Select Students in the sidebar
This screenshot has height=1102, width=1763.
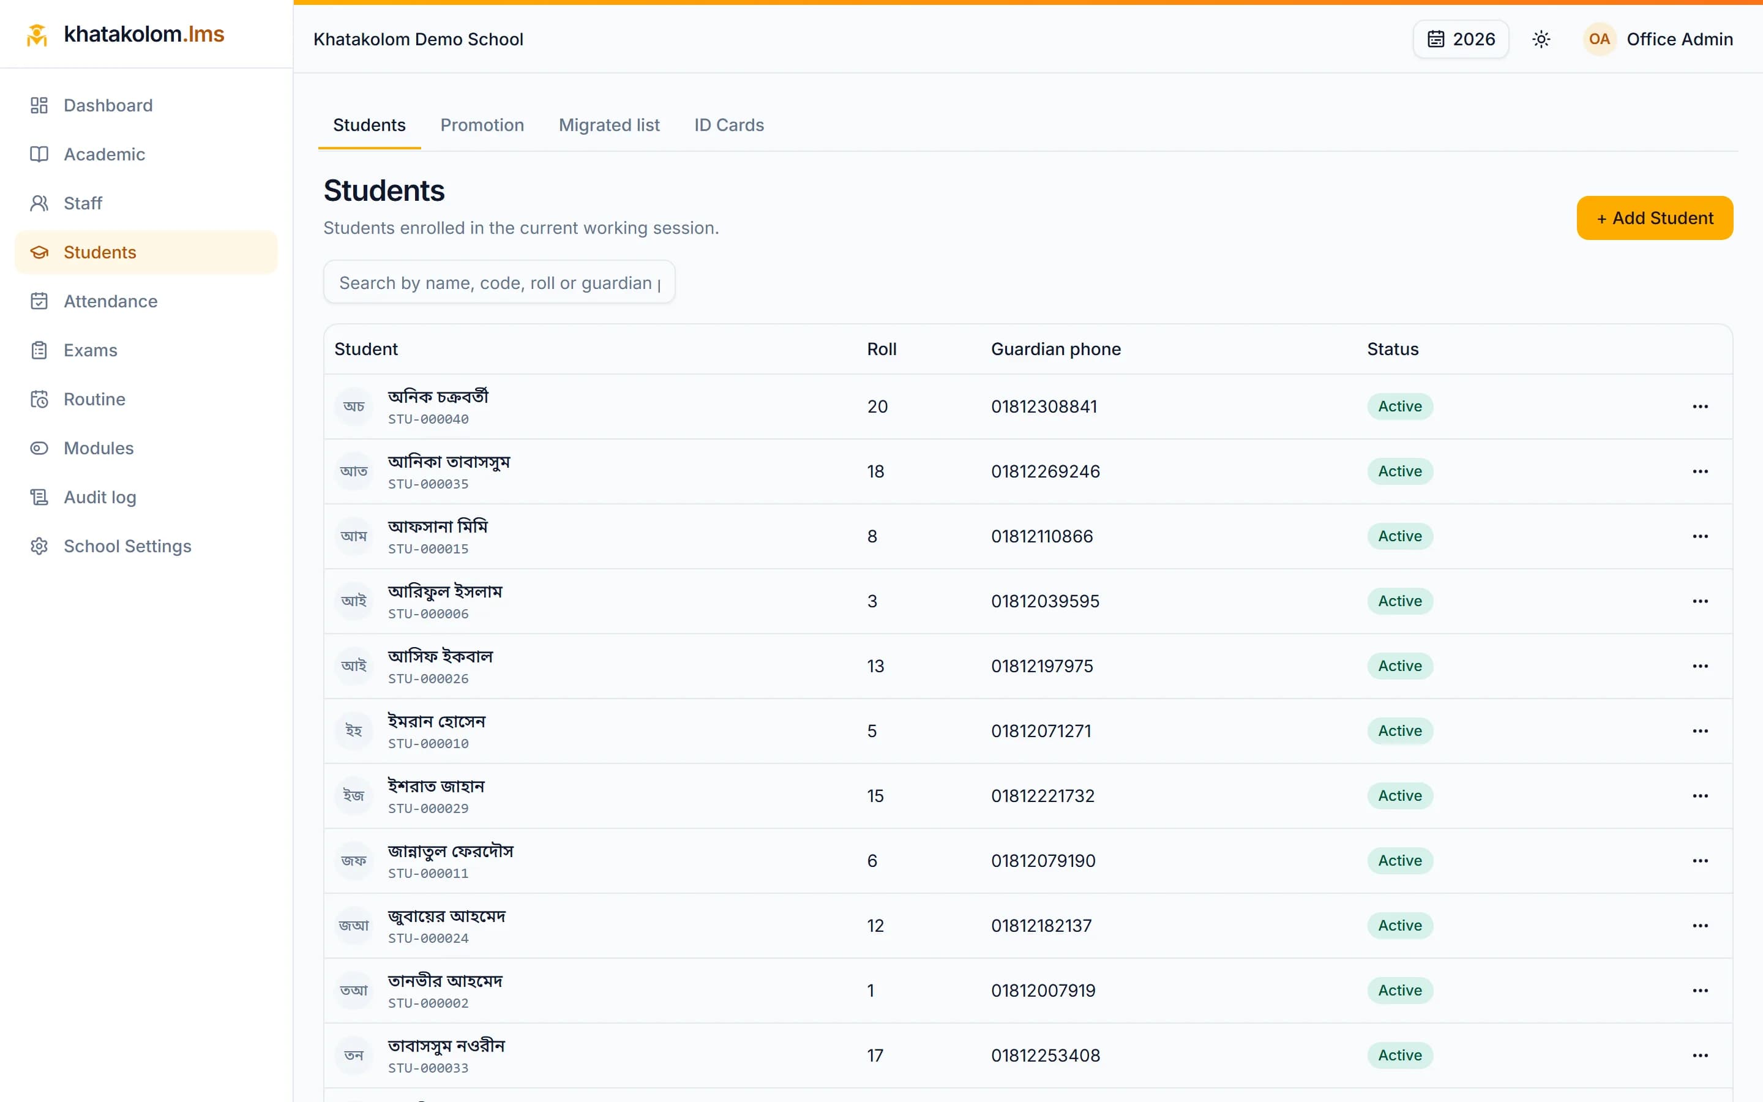146,252
